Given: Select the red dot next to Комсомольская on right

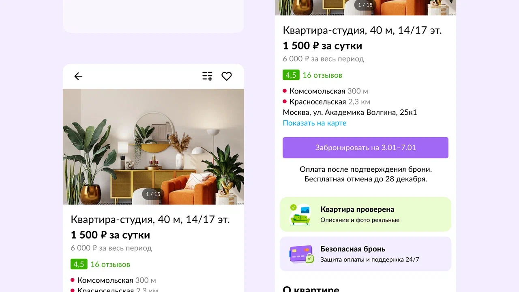Looking at the screenshot, I should pyautogui.click(x=285, y=91).
